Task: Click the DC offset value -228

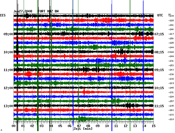Action: coord(171,20)
